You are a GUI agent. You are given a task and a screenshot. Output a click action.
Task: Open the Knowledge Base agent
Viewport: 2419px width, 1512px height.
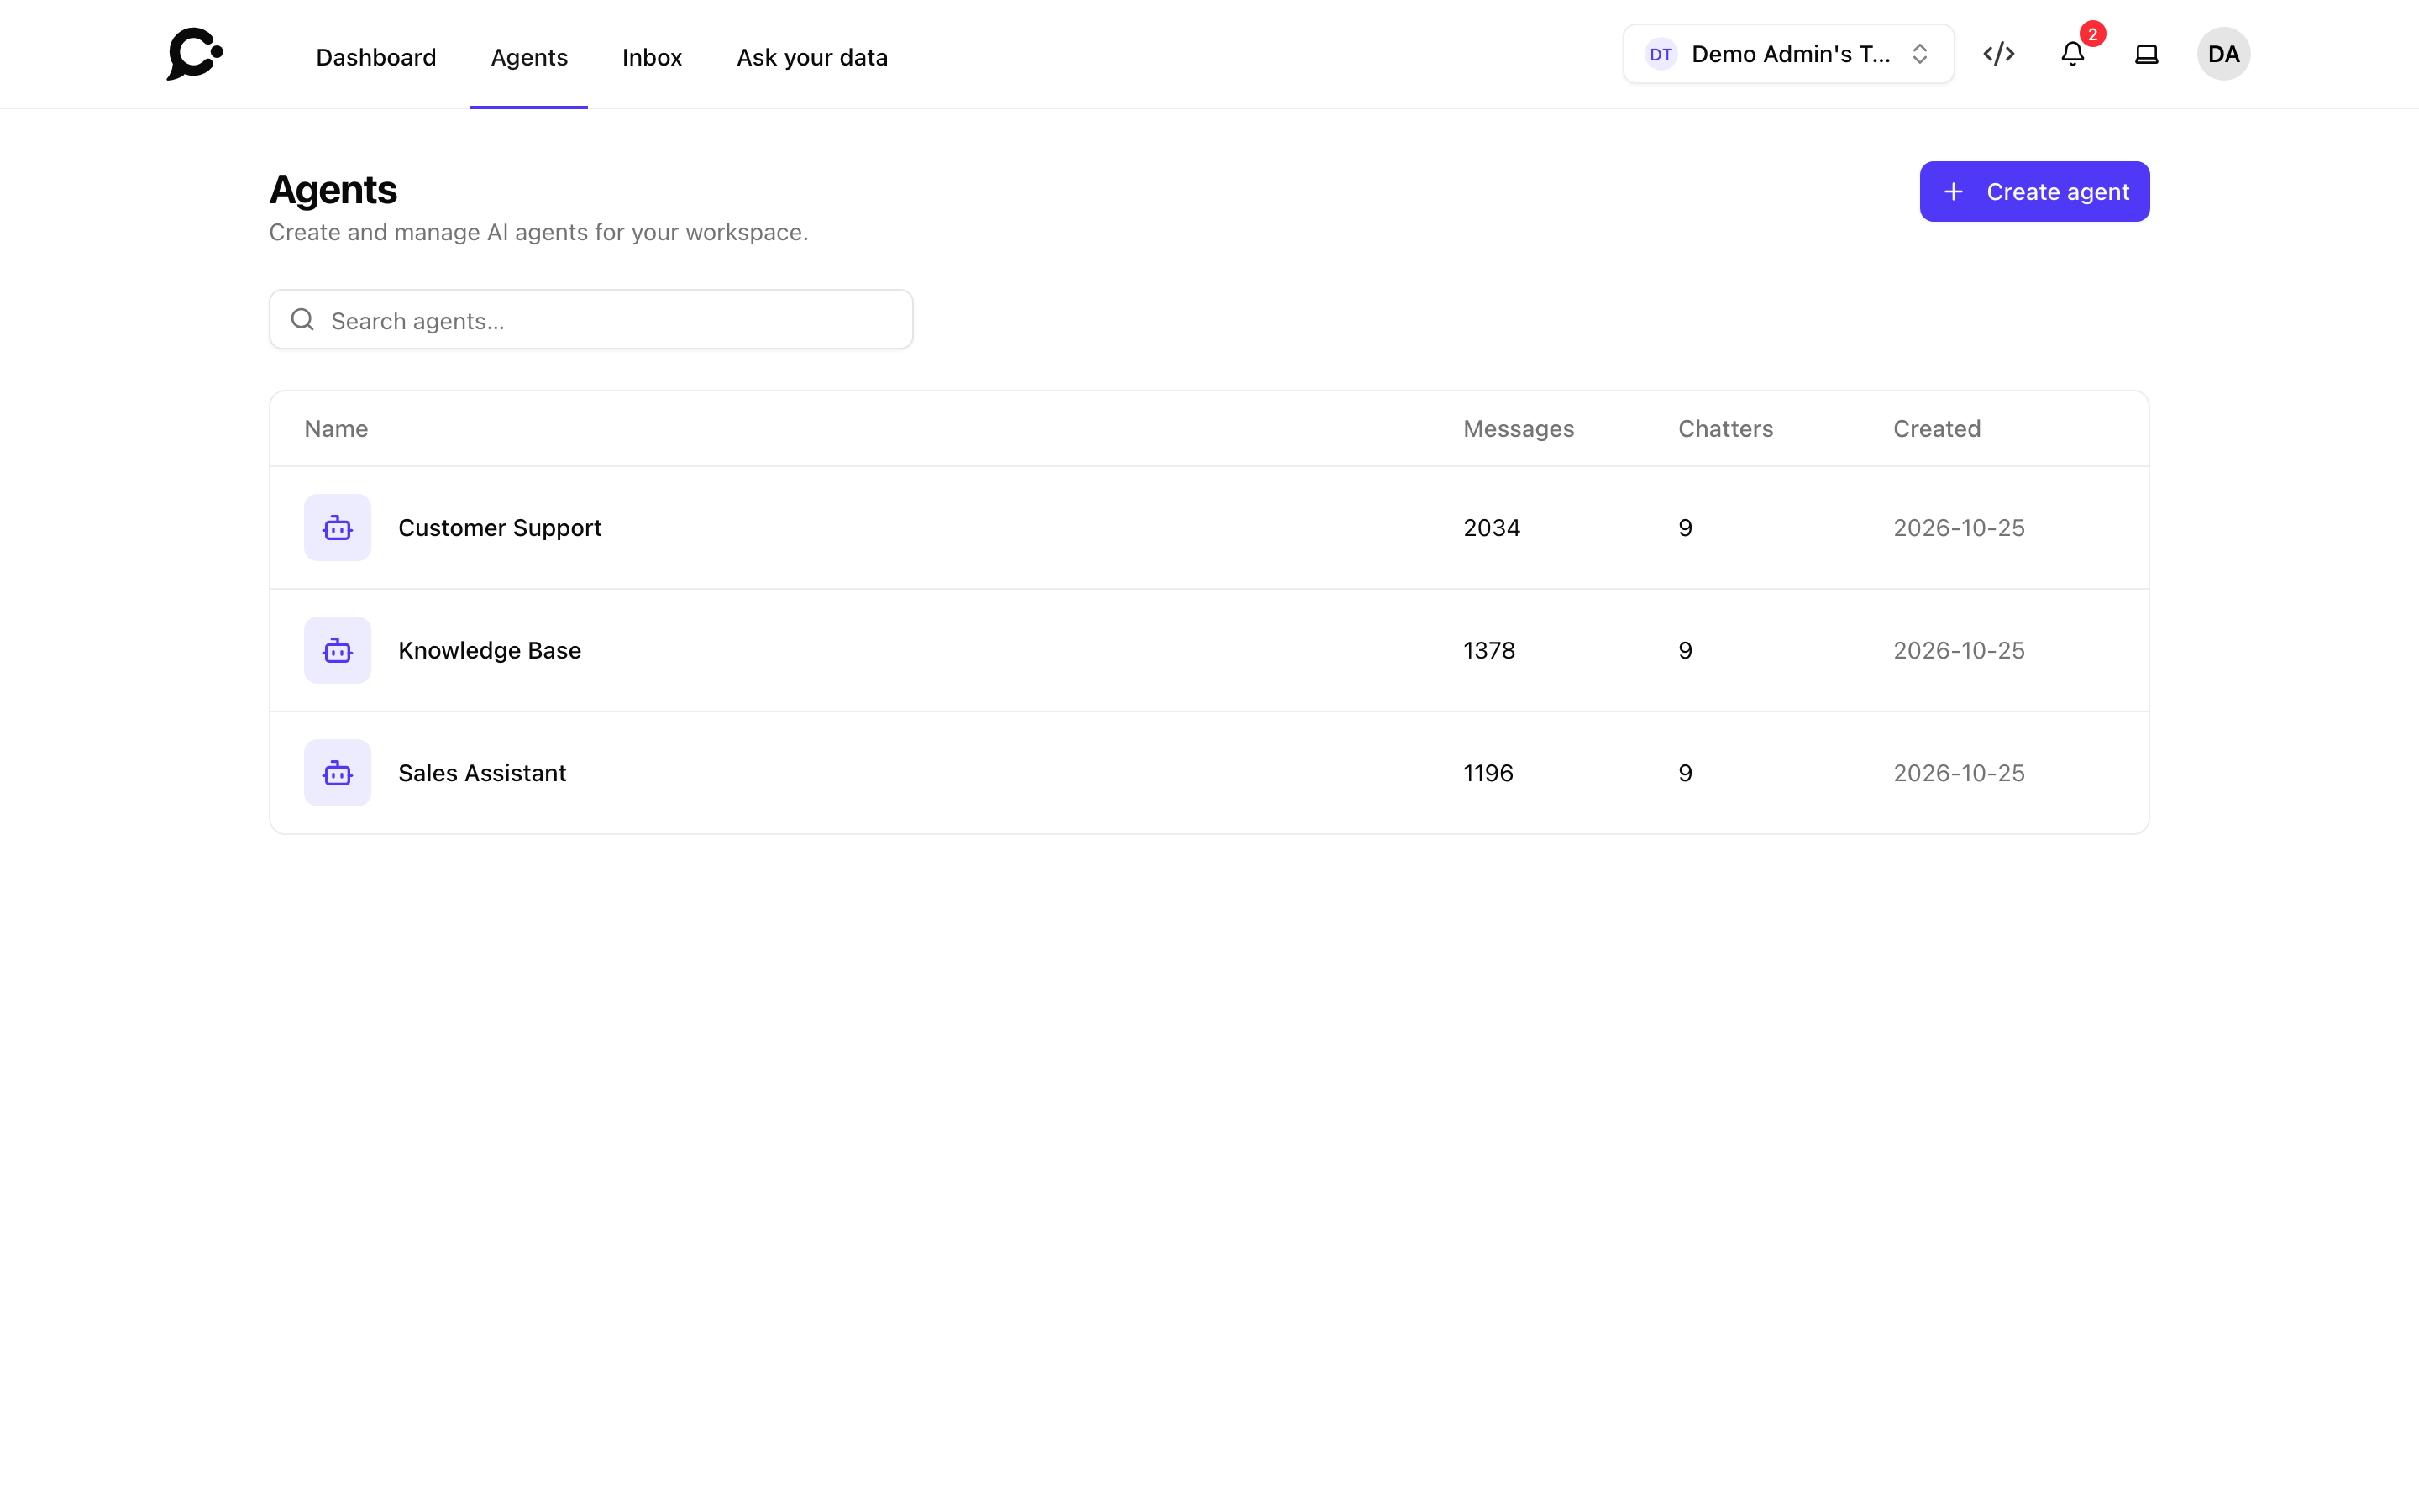(1209, 650)
